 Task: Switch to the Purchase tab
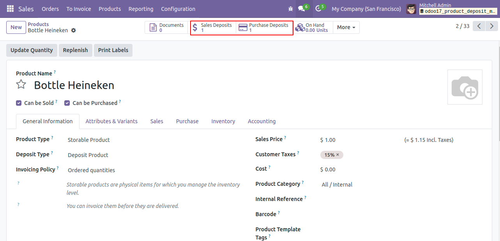187,121
